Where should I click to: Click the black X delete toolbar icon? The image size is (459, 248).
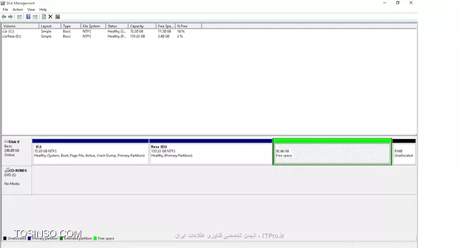click(50, 17)
